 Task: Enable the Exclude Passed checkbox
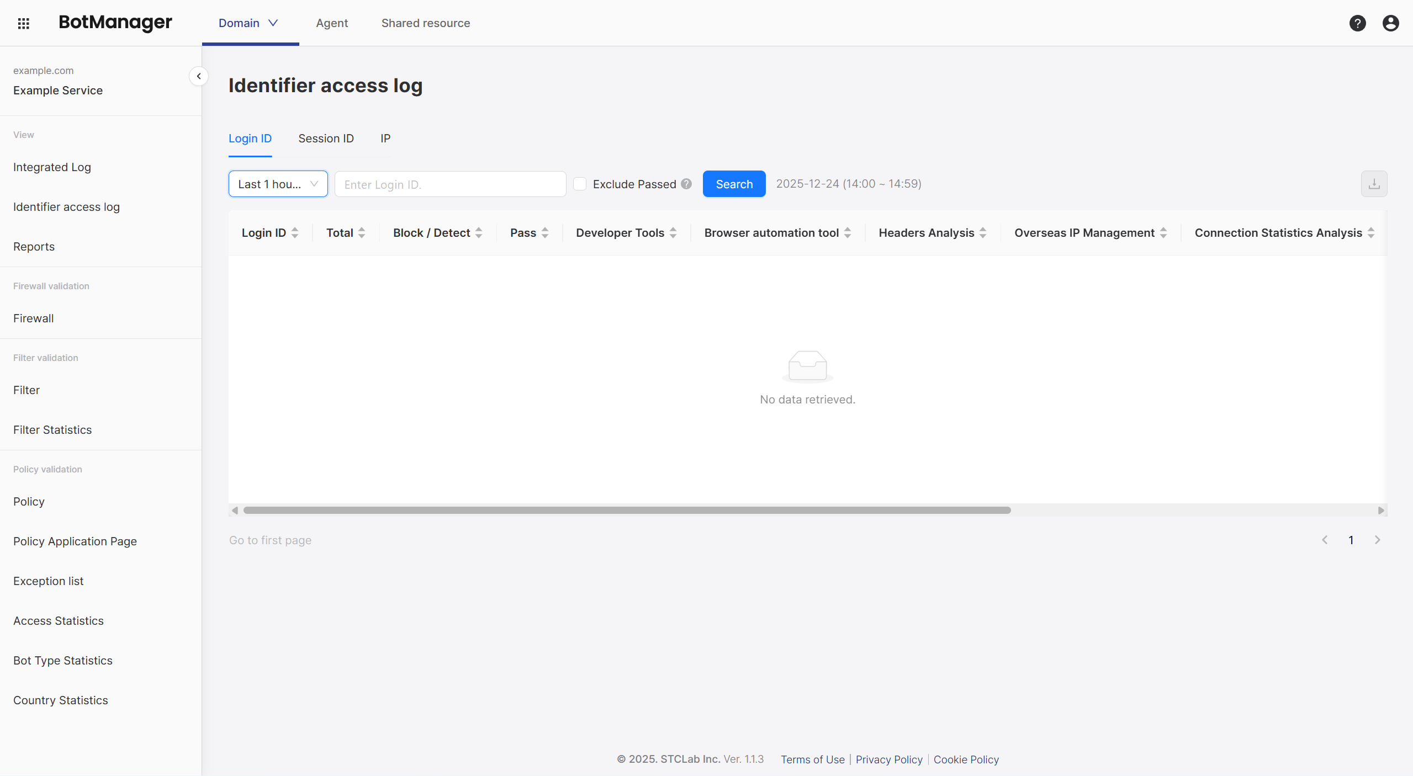click(x=580, y=184)
